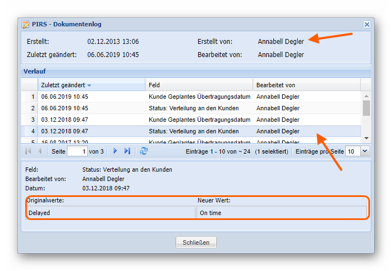Screen dimensions: 392x271
Task: Jump to the last page of entries
Action: click(127, 151)
